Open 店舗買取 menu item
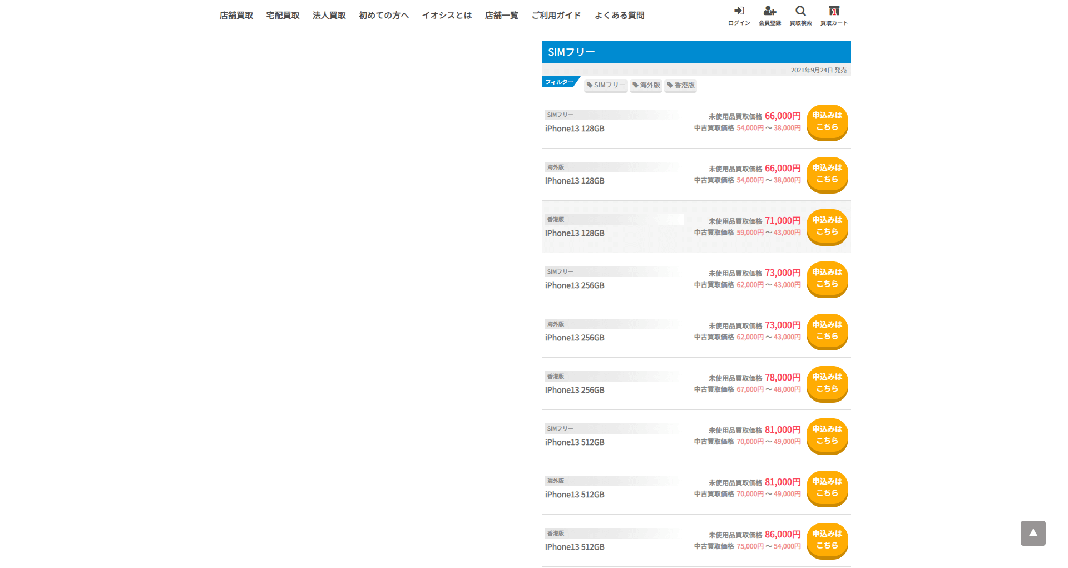 click(236, 16)
